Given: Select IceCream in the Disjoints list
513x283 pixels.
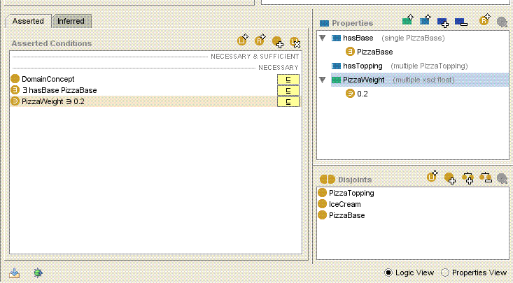Looking at the screenshot, I should 344,204.
